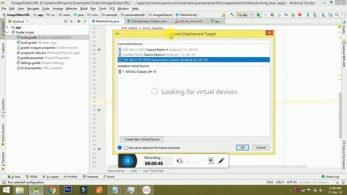The height and width of the screenshot is (195, 347).
Task: Open the Terminal tool window
Action: (x=91, y=177)
